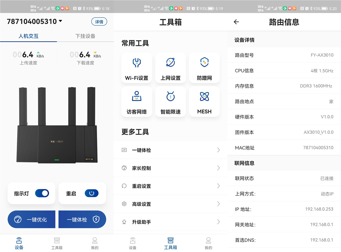341x252 pixels.
Task: Expand 升级助手 row chevron
Action: pyautogui.click(x=218, y=222)
